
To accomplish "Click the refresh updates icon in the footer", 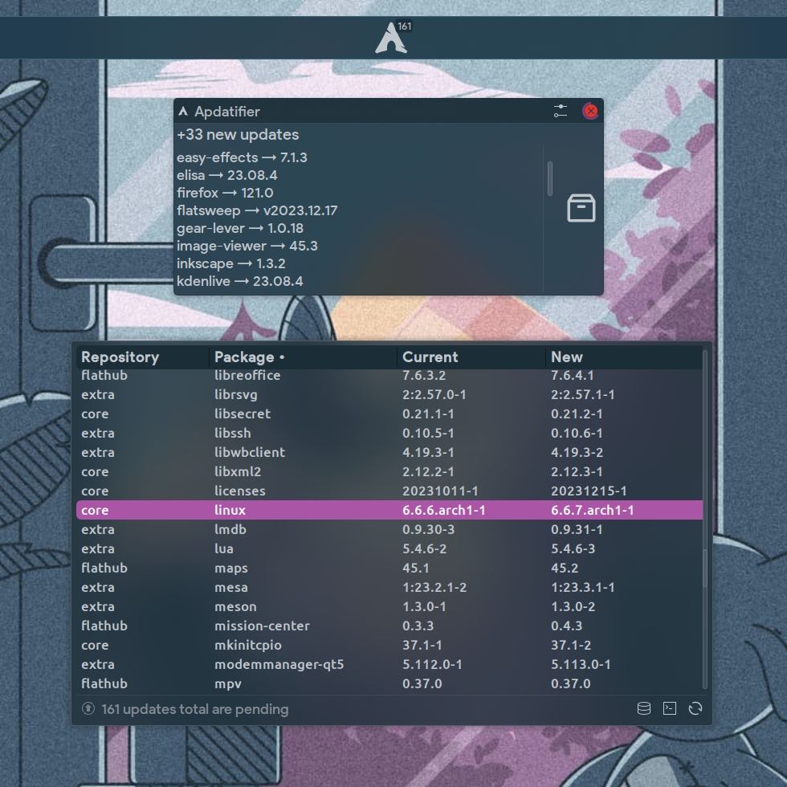I will click(695, 708).
